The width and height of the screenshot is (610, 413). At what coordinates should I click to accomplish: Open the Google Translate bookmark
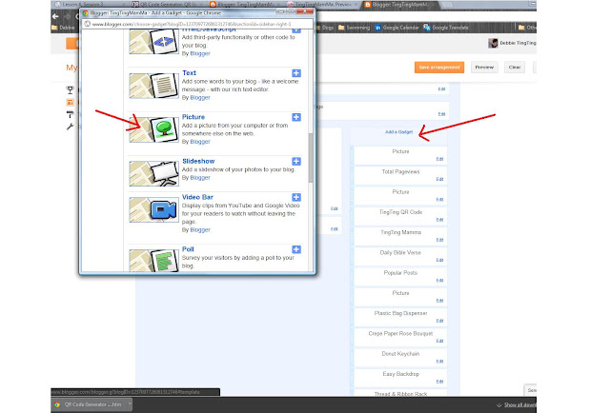click(x=446, y=28)
